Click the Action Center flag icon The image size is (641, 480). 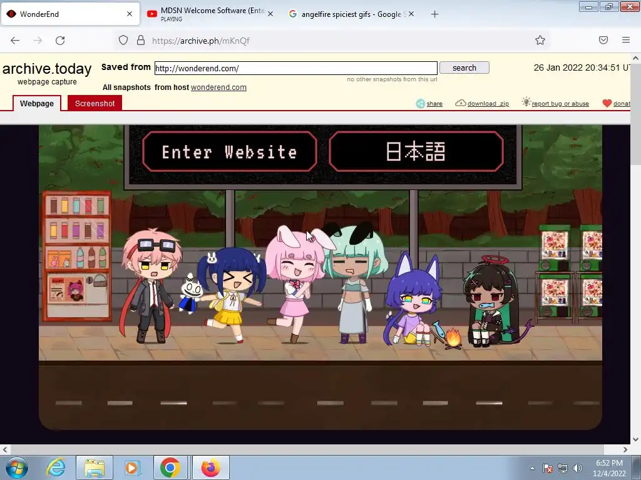(548, 468)
